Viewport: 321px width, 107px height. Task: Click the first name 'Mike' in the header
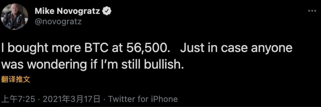pyautogui.click(x=44, y=11)
